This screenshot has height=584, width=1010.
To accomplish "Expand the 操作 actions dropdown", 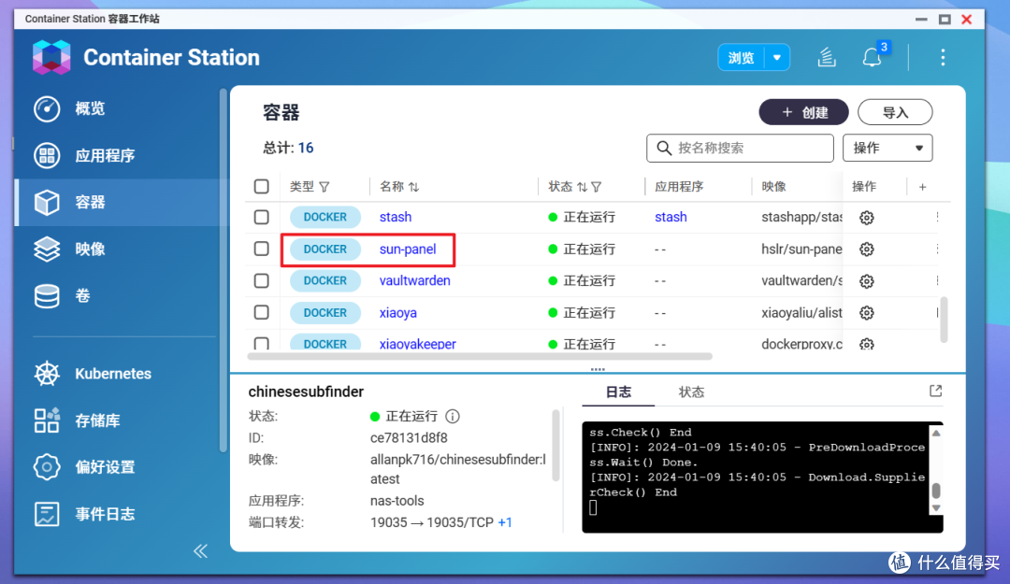I will click(887, 148).
